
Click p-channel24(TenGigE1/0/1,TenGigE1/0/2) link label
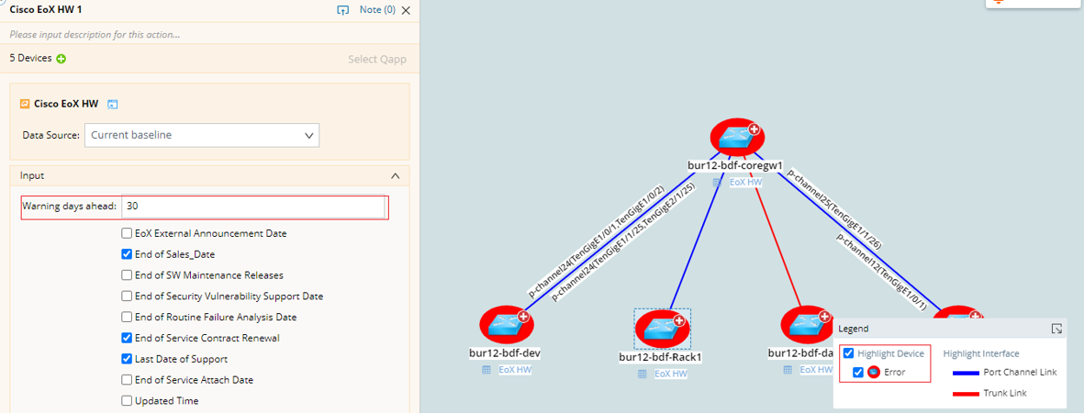595,241
